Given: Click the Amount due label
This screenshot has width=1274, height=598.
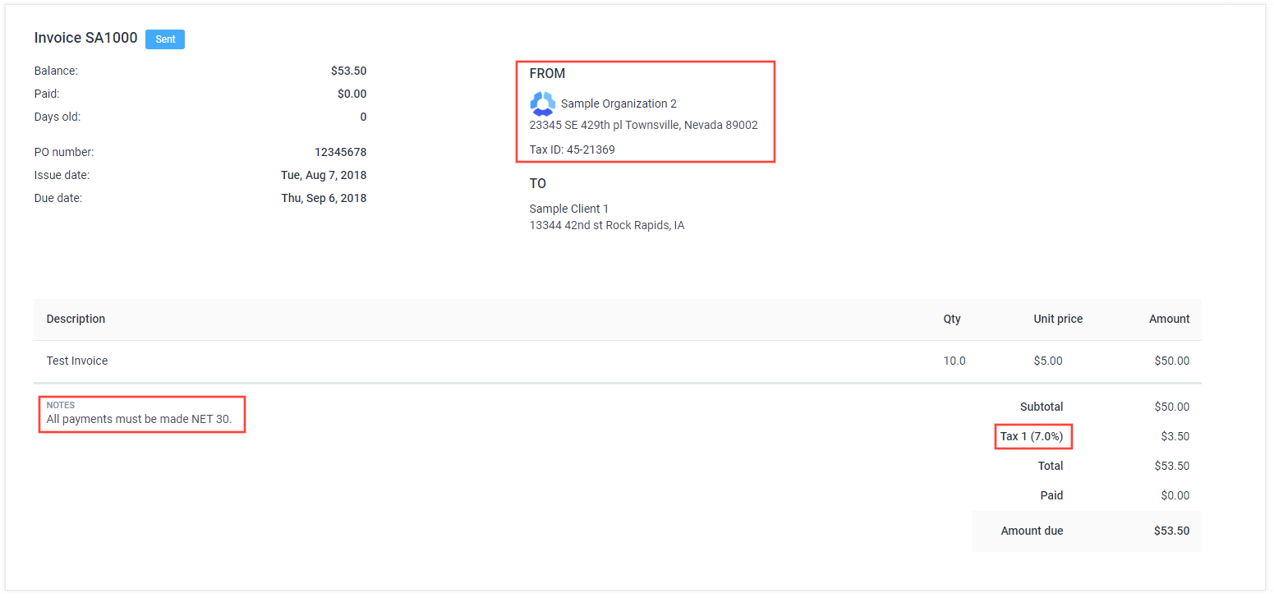Looking at the screenshot, I should pyautogui.click(x=1032, y=531).
